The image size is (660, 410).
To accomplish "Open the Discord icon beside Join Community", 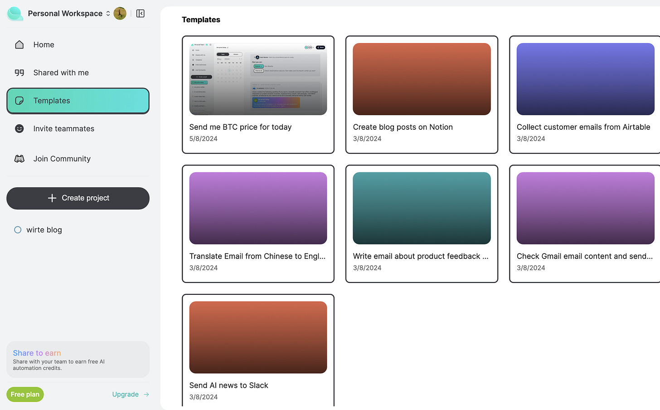I will click(x=19, y=159).
